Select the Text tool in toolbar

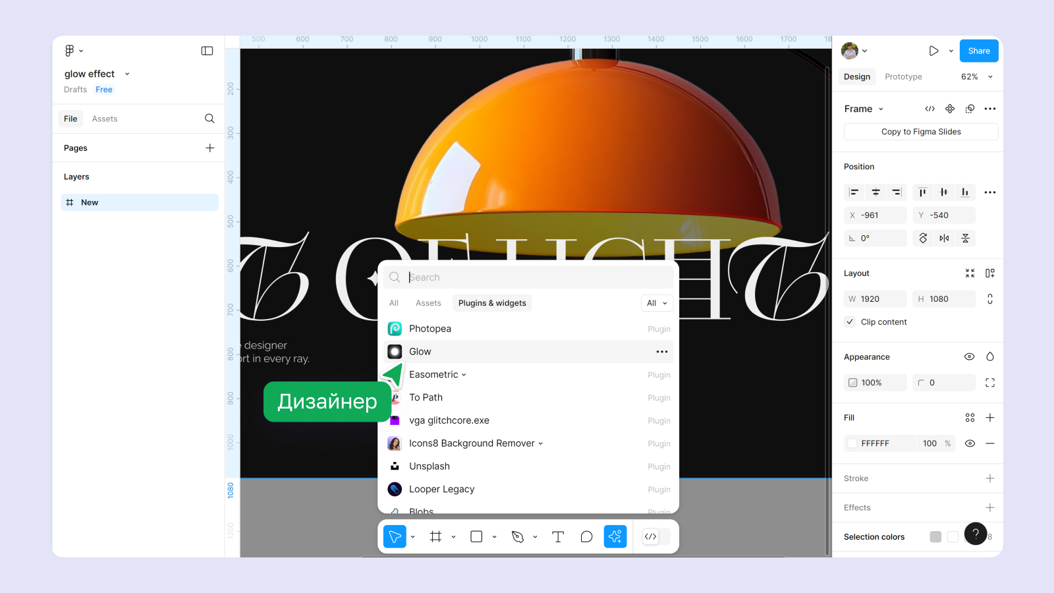click(x=557, y=537)
